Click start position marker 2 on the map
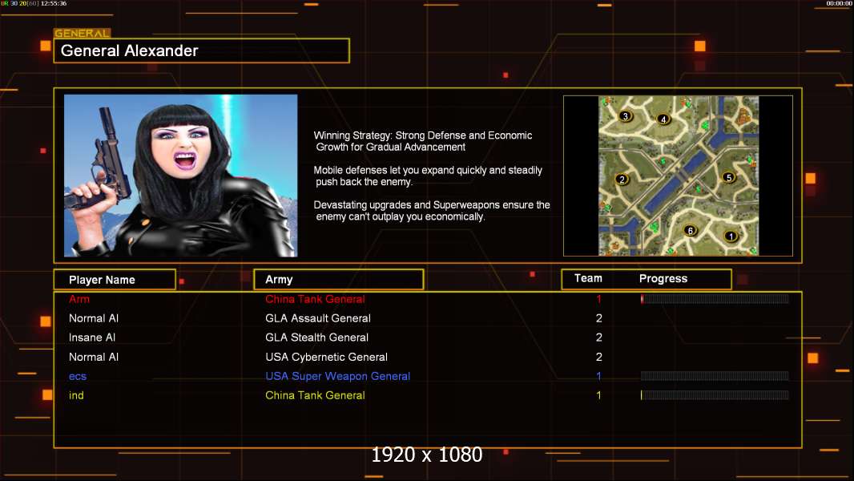Viewport: 854px width, 481px height. click(622, 179)
